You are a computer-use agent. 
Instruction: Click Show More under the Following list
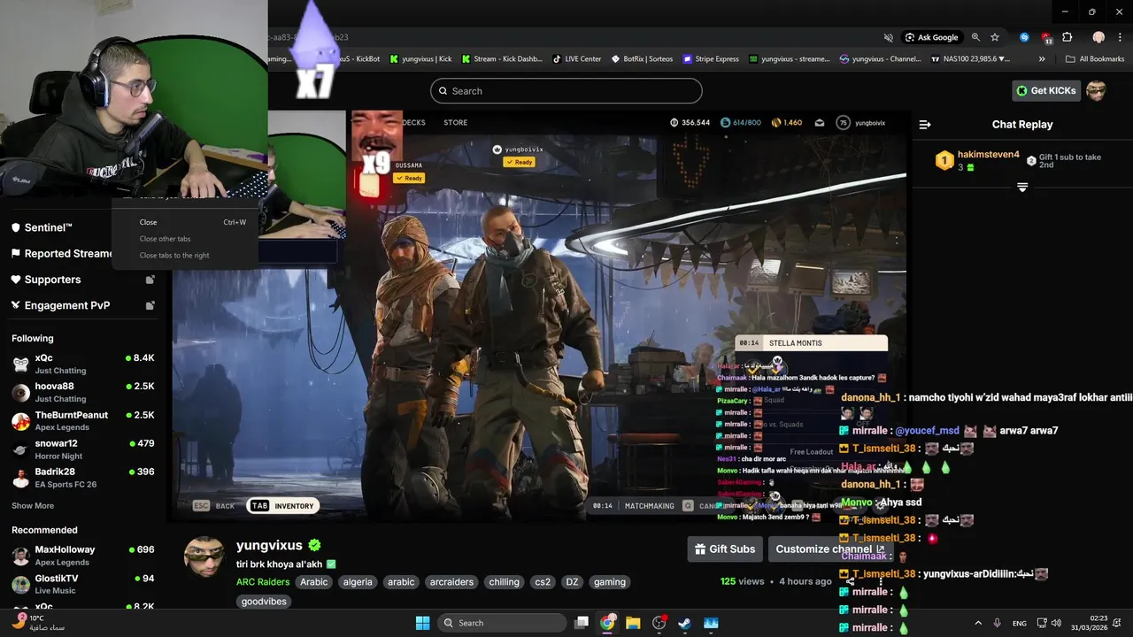[x=33, y=506]
